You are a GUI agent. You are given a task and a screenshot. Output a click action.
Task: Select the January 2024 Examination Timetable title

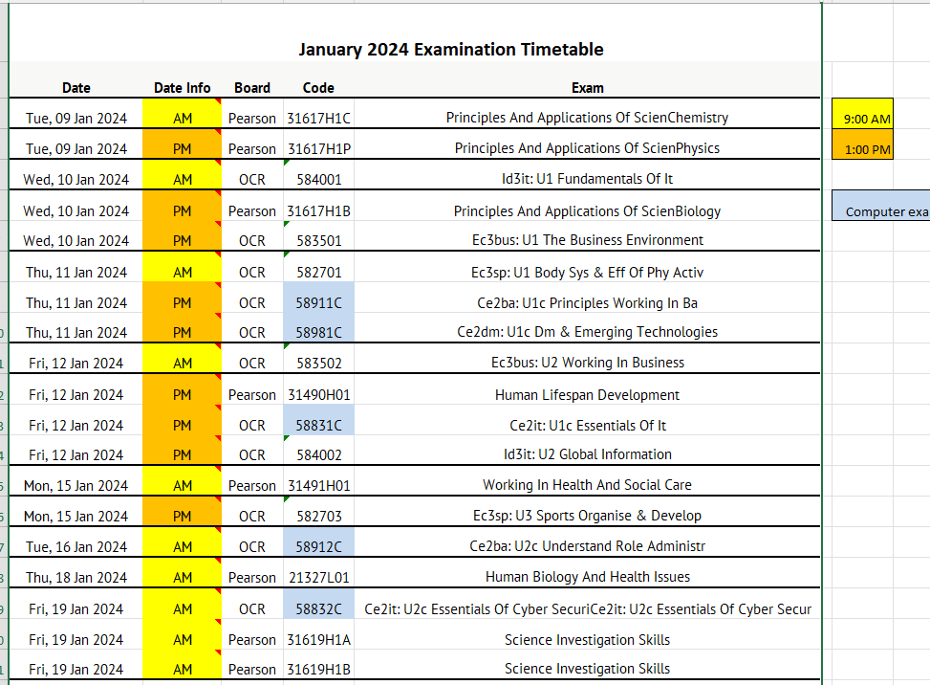[x=451, y=49]
